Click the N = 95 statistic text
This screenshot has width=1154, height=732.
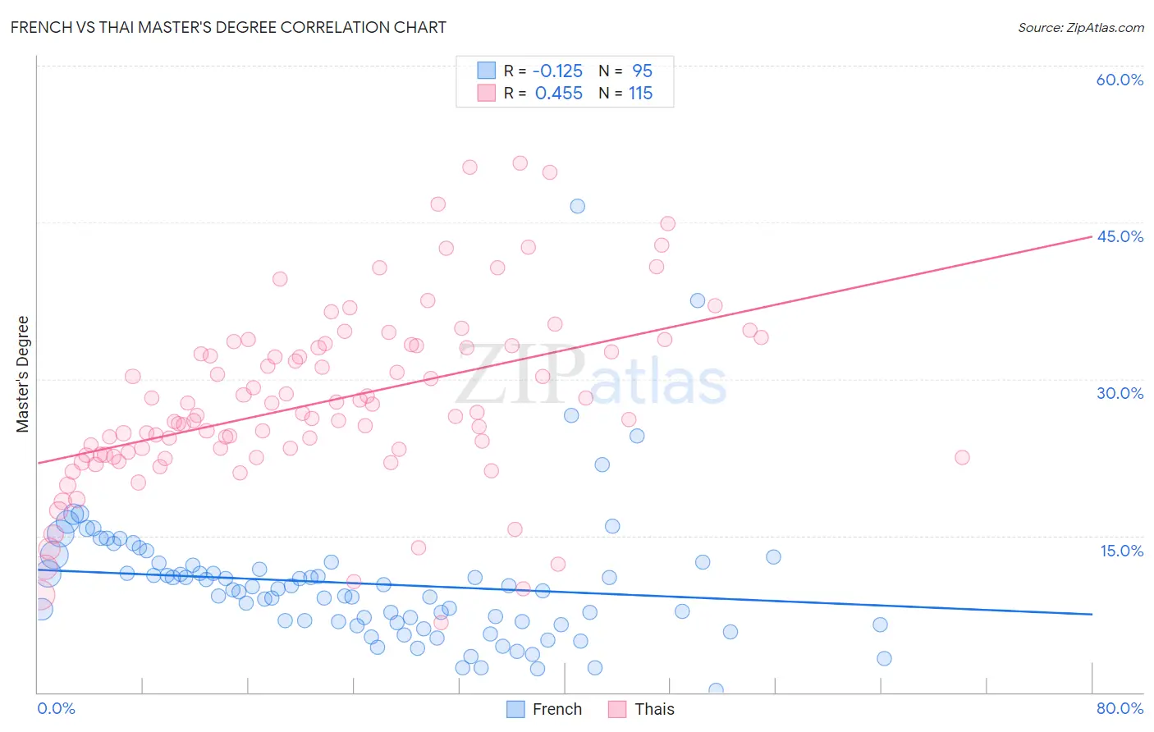click(x=625, y=71)
